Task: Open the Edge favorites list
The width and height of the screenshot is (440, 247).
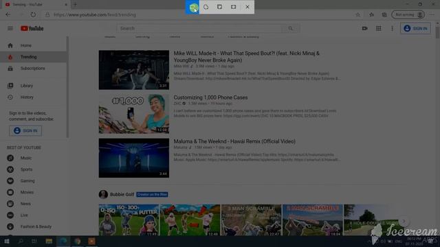Action: pos(371,14)
